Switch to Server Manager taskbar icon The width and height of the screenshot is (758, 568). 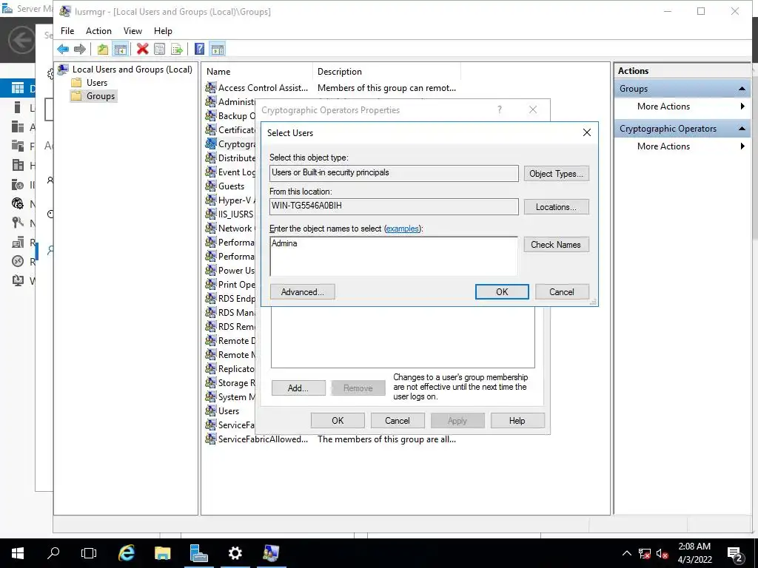(x=198, y=553)
